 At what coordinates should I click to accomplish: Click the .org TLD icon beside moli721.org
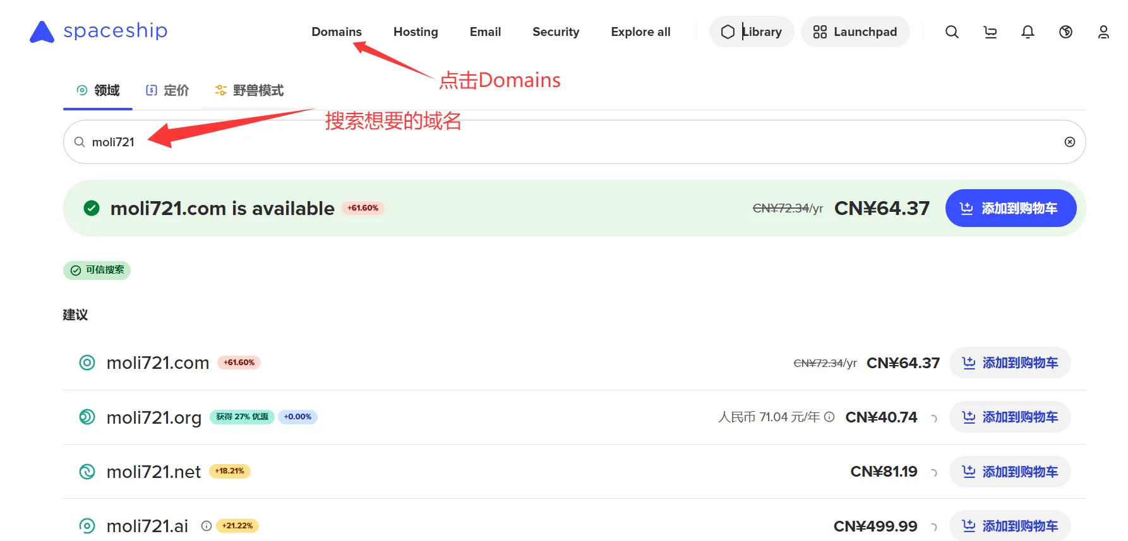tap(87, 417)
